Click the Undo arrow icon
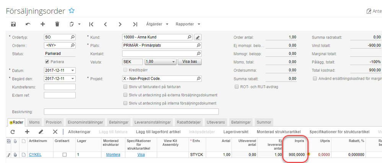 point(28,24)
